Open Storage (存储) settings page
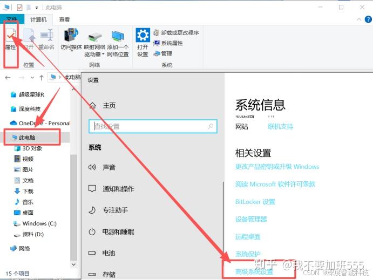The image size is (373, 280). [102, 274]
